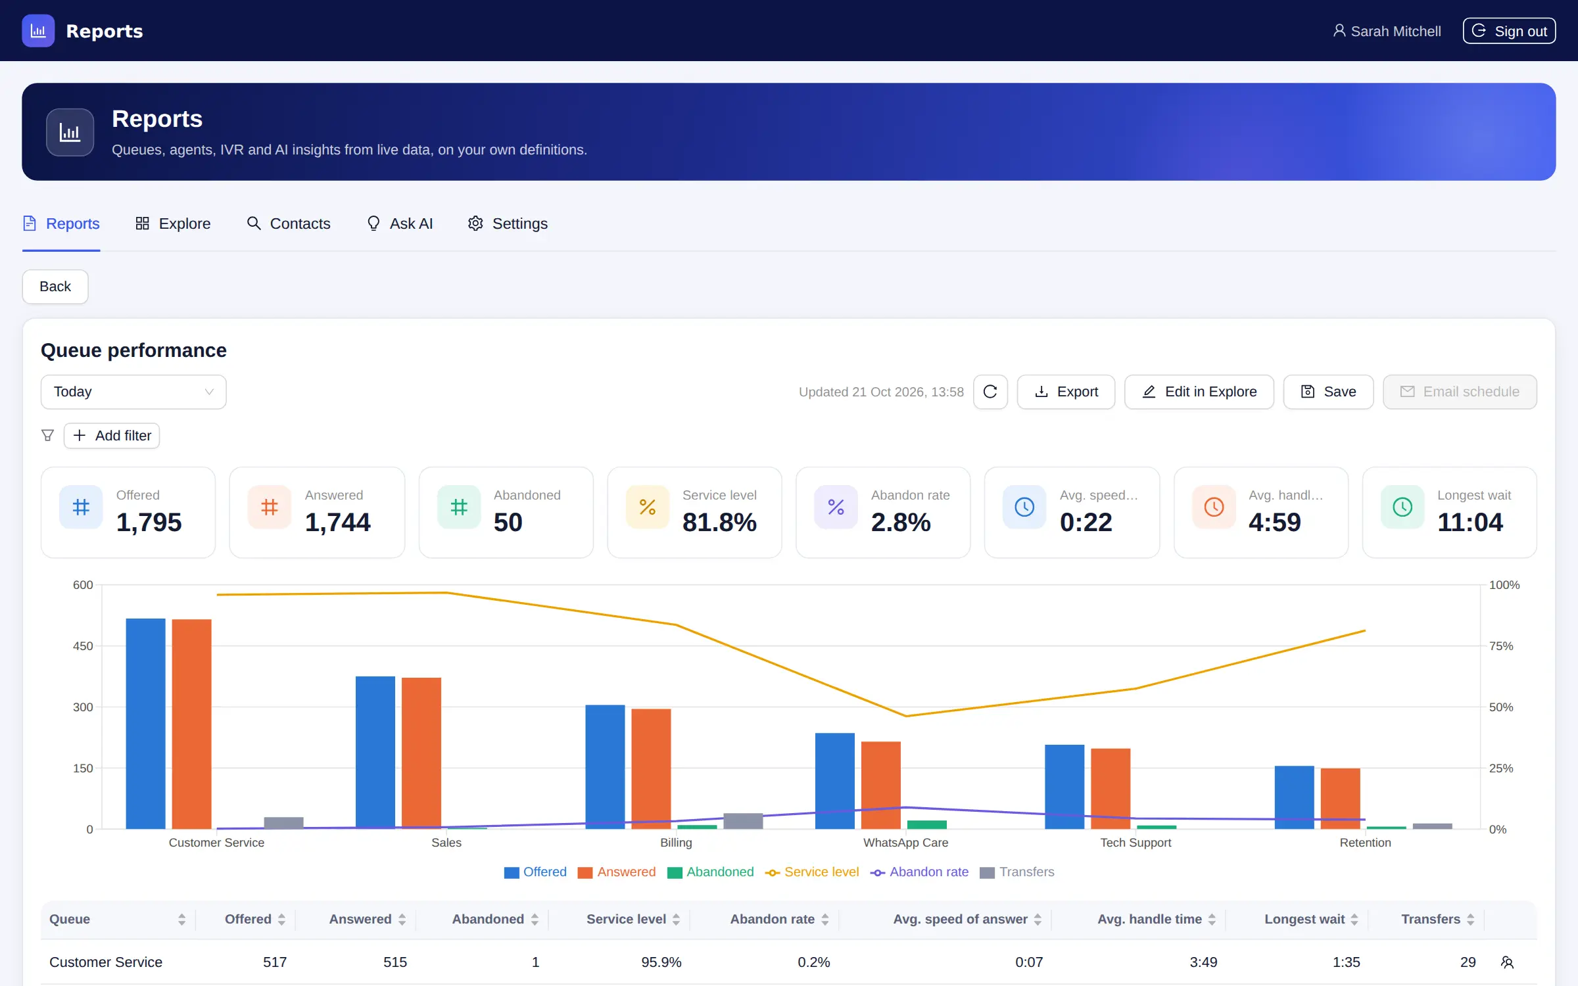
Task: Sort table by Queue column
Action: point(118,919)
